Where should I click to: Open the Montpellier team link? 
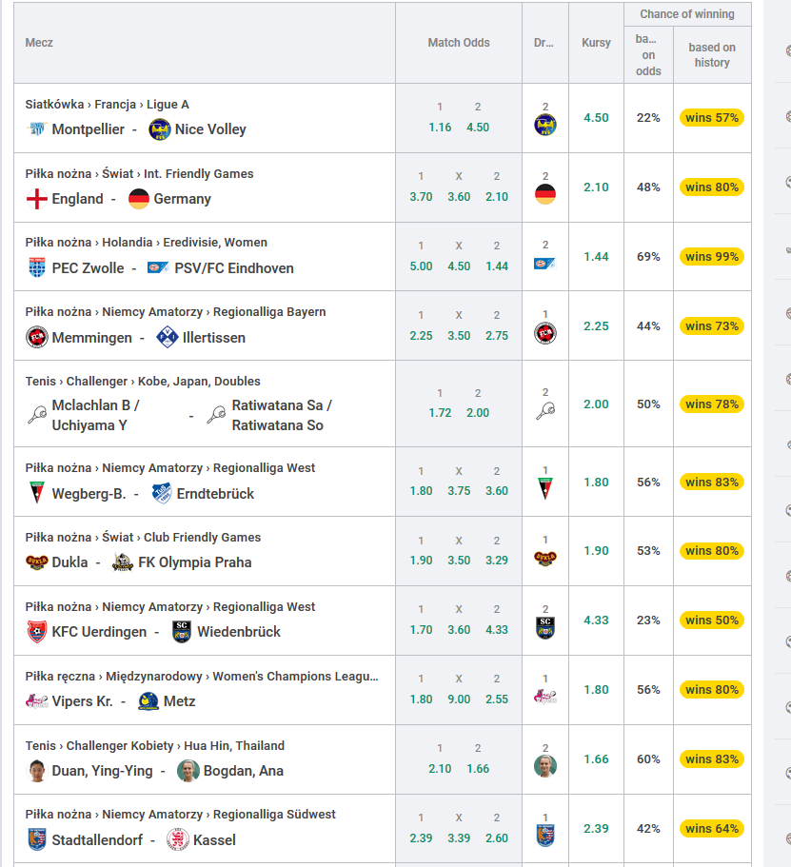point(88,129)
